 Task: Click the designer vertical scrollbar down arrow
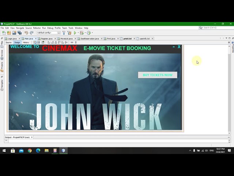[x=229, y=133]
